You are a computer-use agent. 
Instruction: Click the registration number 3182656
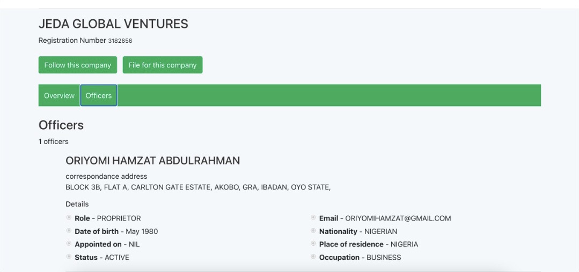(120, 41)
